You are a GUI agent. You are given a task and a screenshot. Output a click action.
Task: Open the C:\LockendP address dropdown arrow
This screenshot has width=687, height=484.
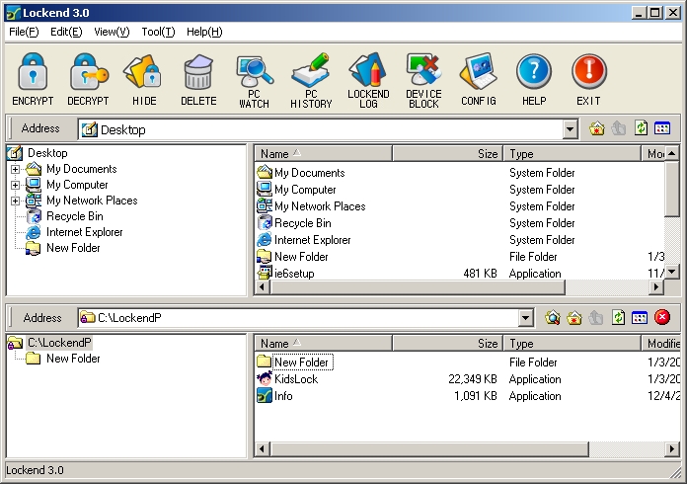[x=526, y=318]
